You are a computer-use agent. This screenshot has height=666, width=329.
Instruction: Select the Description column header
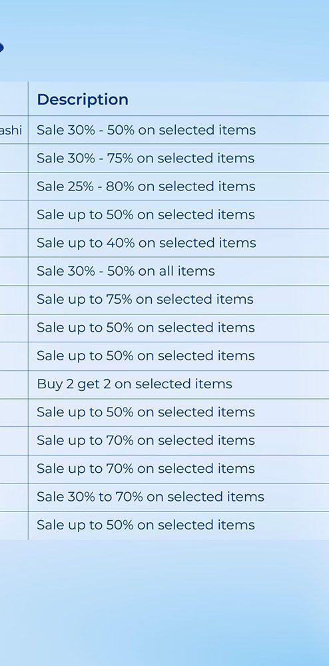[83, 99]
